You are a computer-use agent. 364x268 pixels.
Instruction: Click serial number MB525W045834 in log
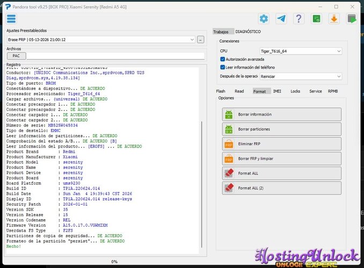click(63, 125)
